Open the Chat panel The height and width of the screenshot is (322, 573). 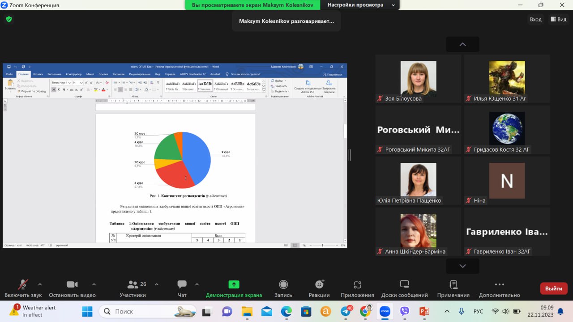click(x=182, y=288)
